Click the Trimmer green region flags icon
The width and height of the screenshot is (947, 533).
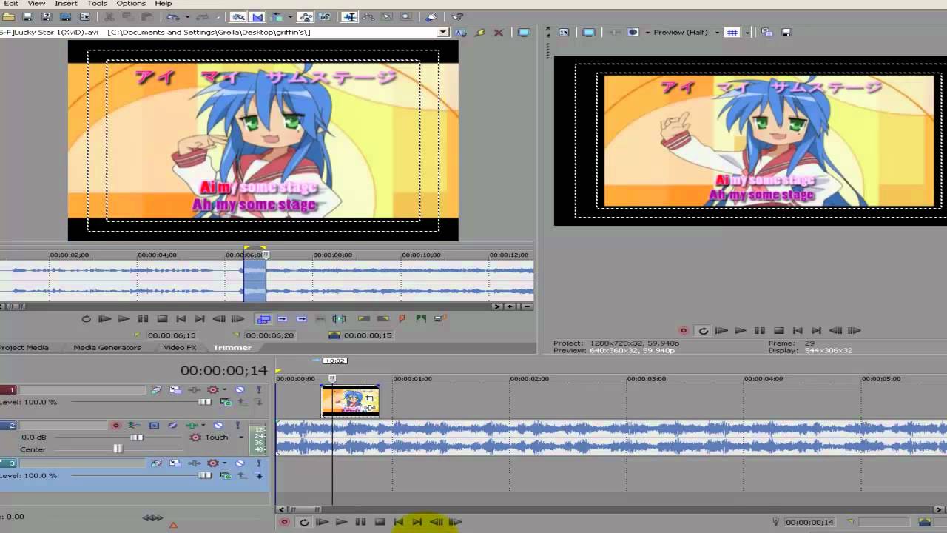point(421,319)
